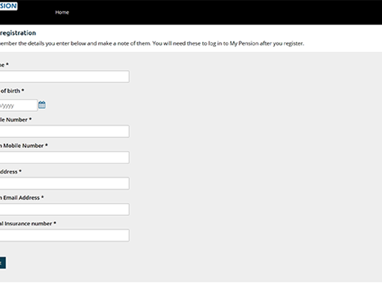The width and height of the screenshot is (382, 286).
Task: Click the Pension logo in the header
Action: pos(9,6)
